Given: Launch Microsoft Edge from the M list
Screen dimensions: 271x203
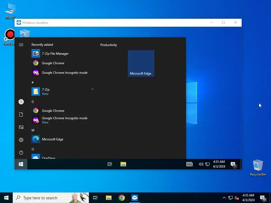Looking at the screenshot, I should click(62, 139).
